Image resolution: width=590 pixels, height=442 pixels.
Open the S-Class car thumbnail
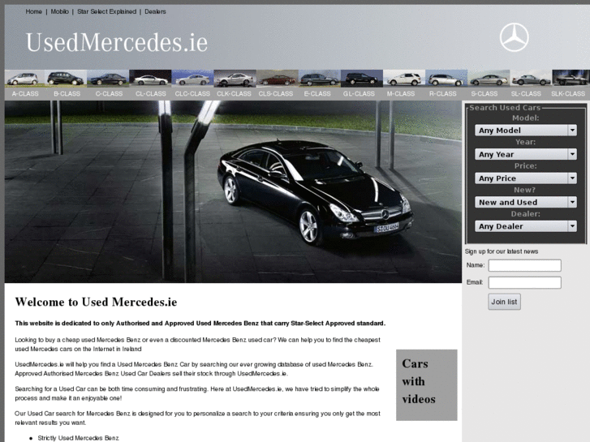[489, 79]
